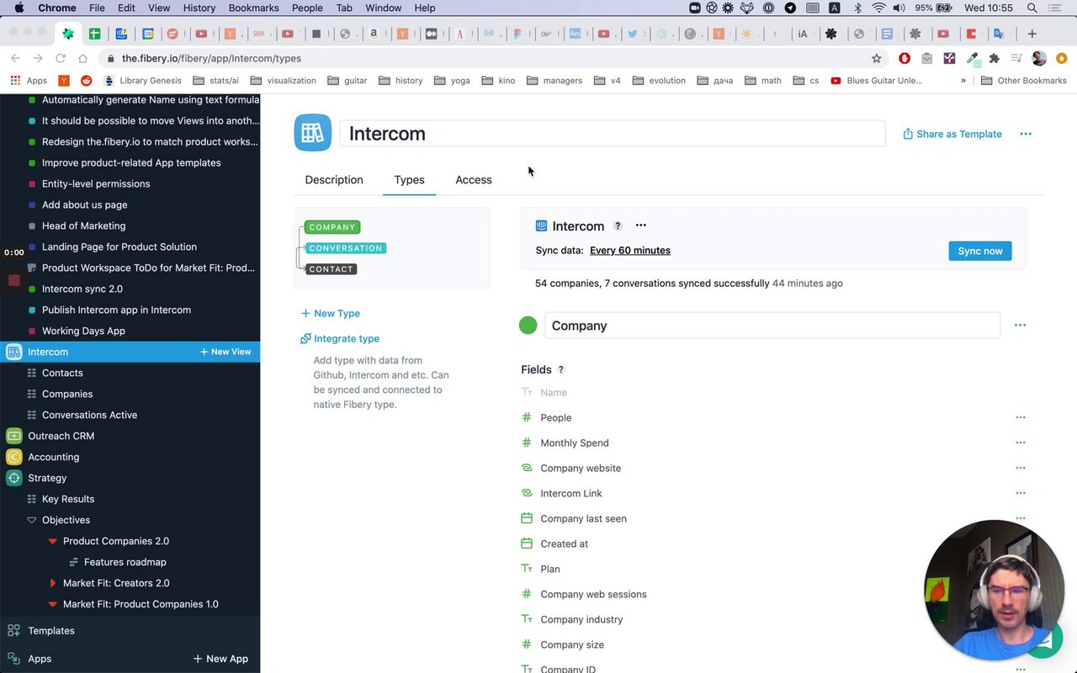The image size is (1077, 673).
Task: Go back with the browser back arrow
Action: (x=15, y=58)
